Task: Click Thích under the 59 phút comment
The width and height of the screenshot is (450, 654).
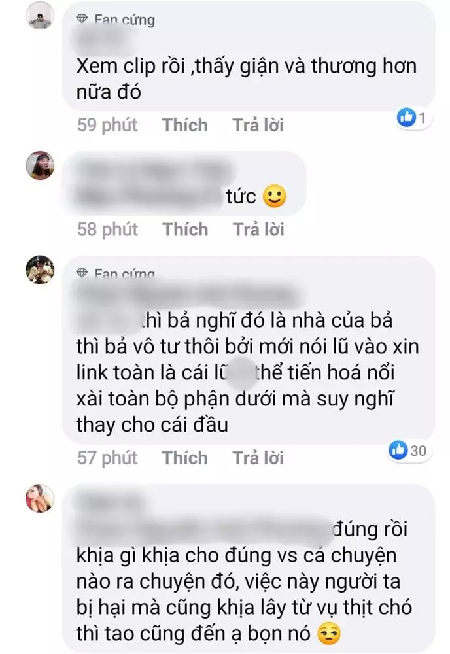Action: (x=184, y=125)
